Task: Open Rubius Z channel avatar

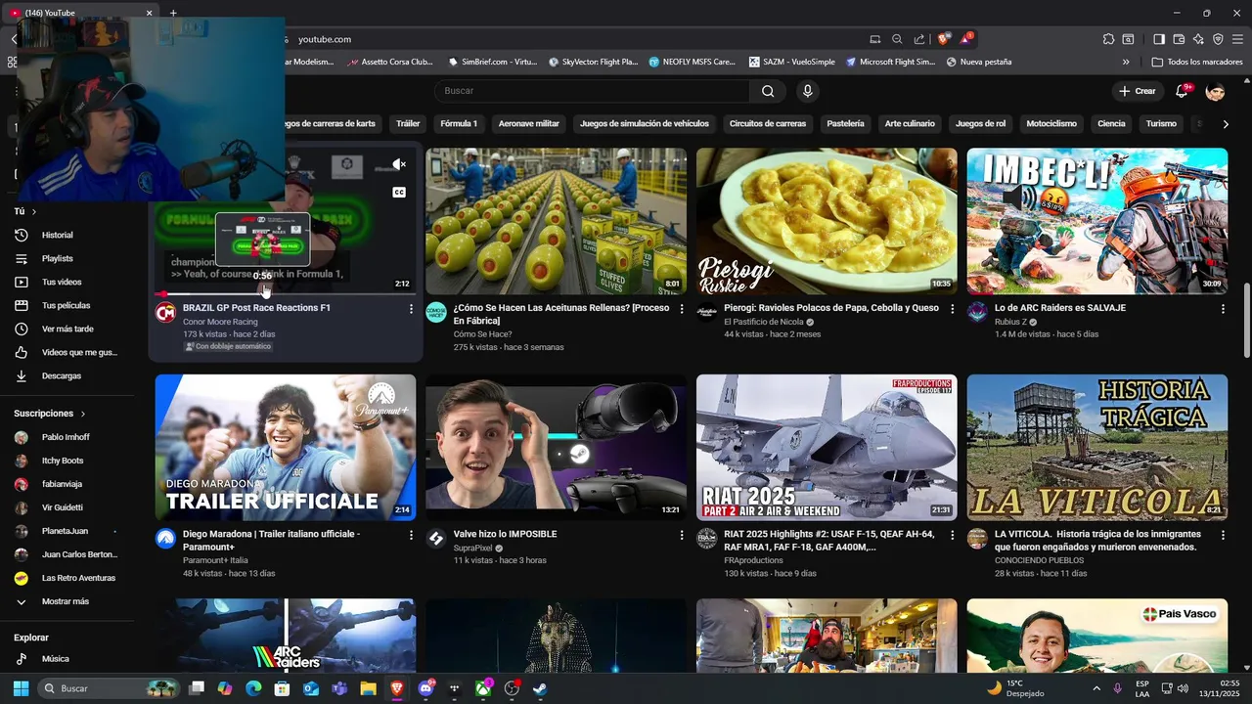Action: pos(977,313)
